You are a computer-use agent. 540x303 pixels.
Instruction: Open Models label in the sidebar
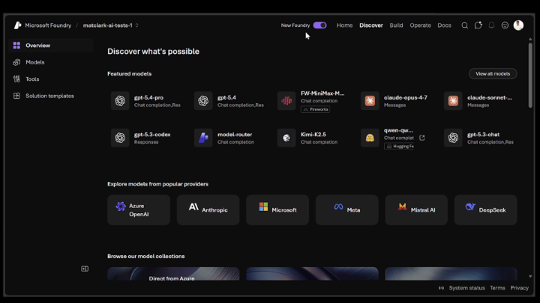pos(35,62)
